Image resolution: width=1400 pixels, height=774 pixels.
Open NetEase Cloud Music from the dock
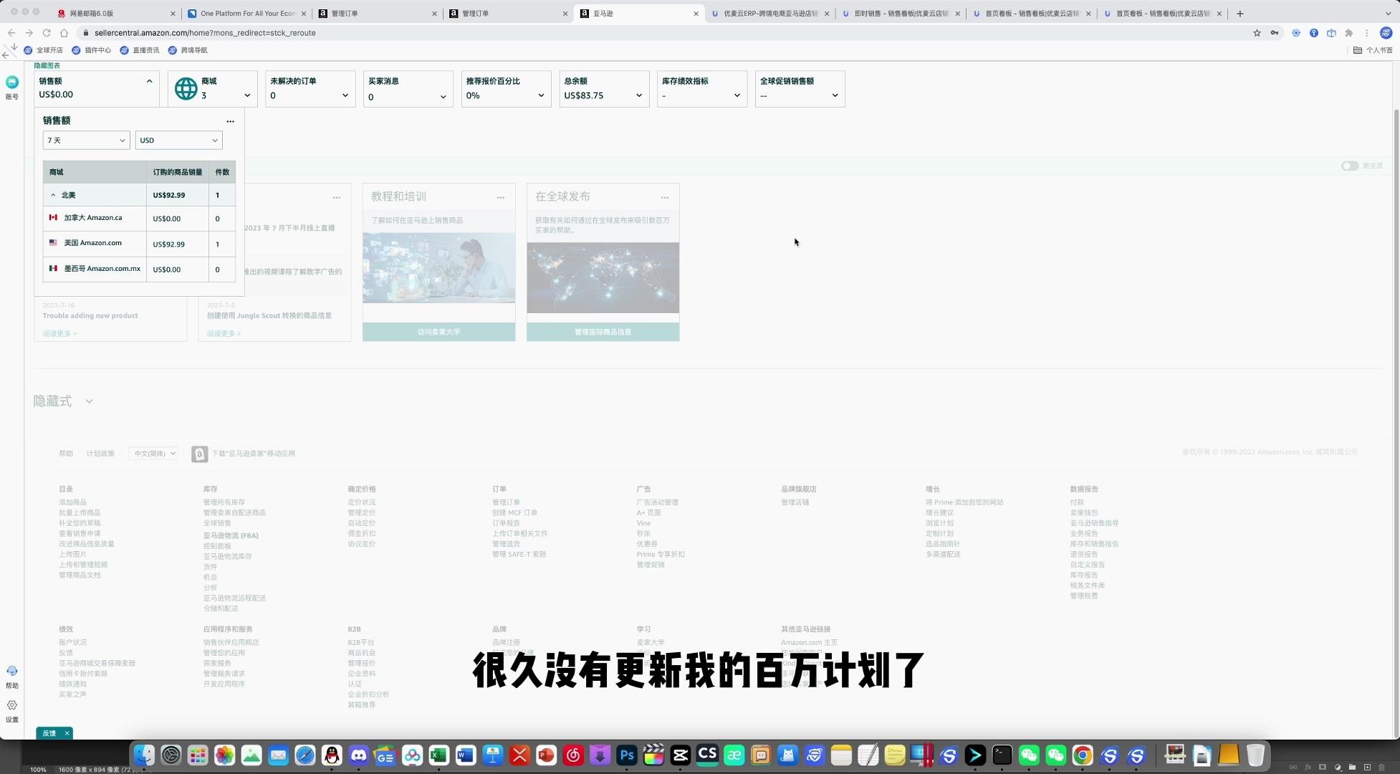coord(573,755)
